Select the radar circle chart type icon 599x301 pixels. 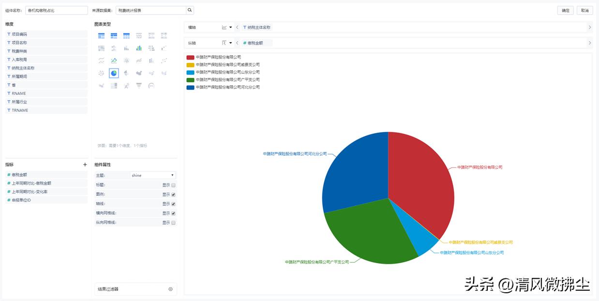click(x=126, y=60)
